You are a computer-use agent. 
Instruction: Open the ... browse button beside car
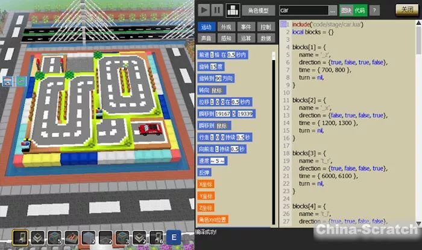point(332,10)
